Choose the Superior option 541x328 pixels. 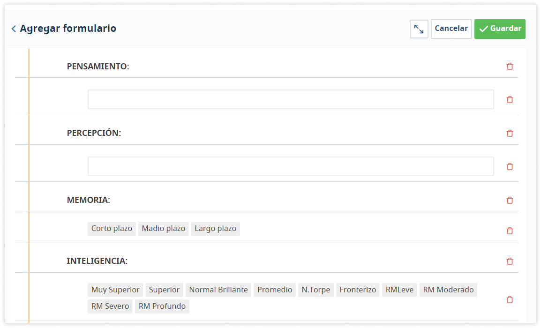click(164, 290)
